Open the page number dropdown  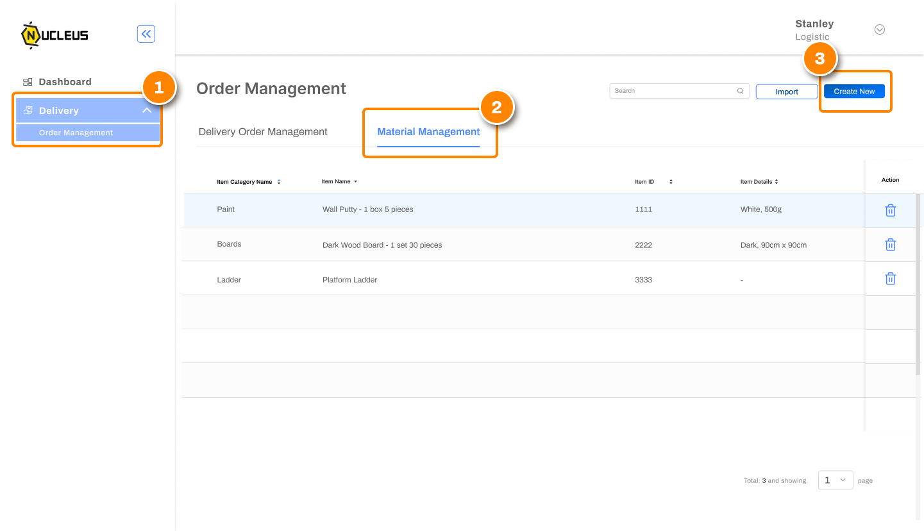pos(836,480)
